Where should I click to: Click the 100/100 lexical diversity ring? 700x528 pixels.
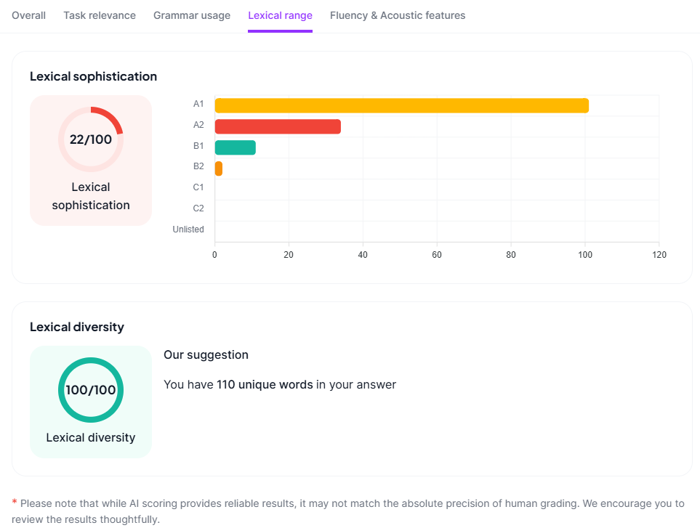(x=91, y=390)
